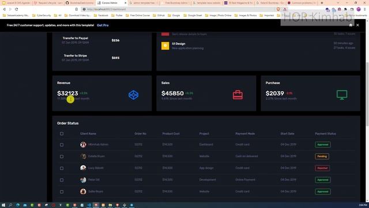Click the Order No column header
This screenshot has width=369, height=208.
click(140, 133)
